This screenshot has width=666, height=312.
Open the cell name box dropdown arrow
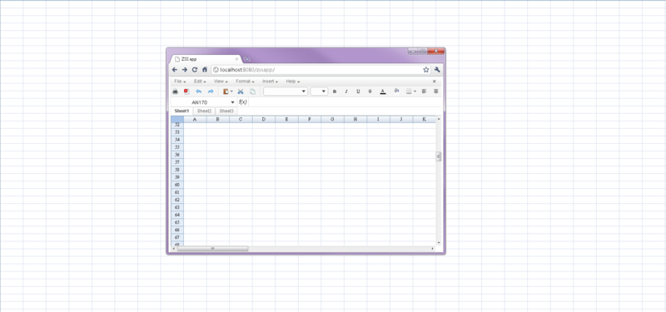click(x=232, y=102)
